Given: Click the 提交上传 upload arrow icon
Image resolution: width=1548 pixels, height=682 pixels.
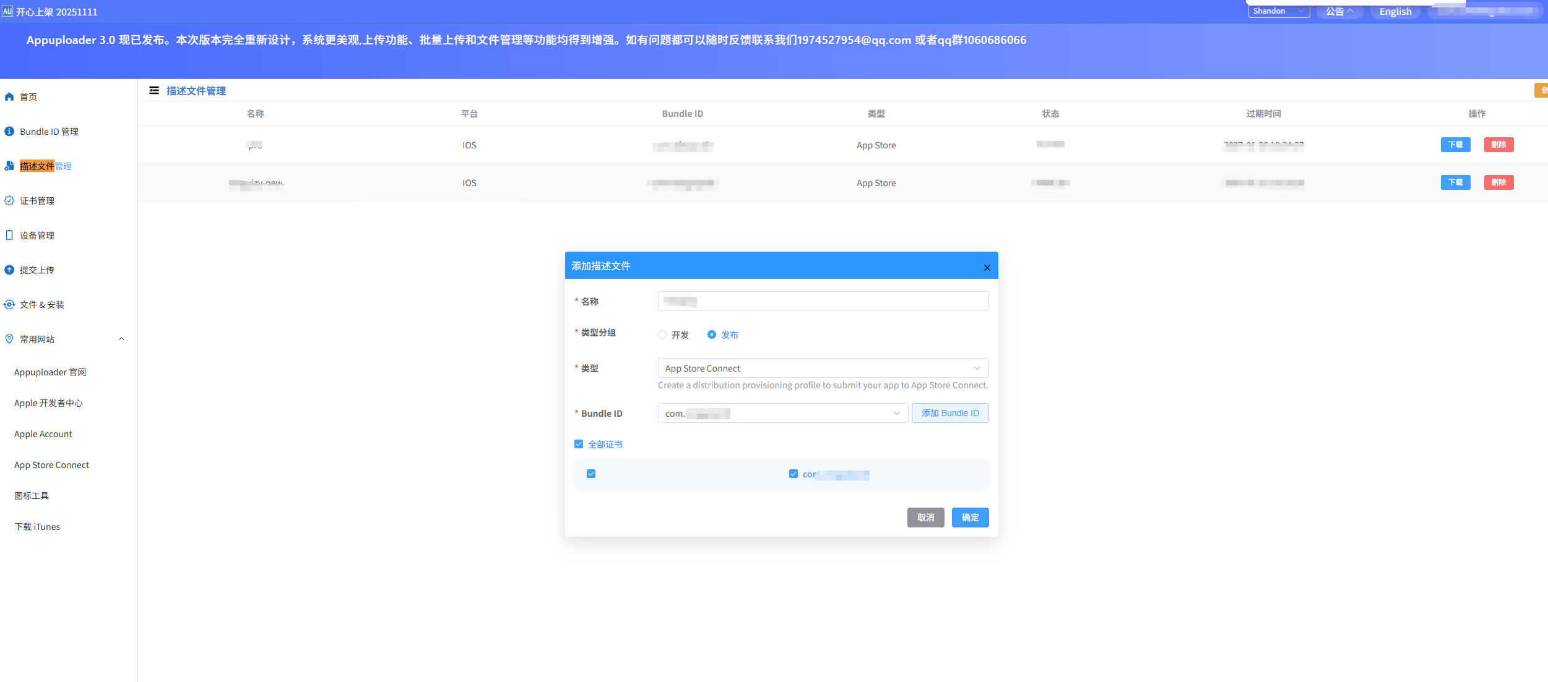Looking at the screenshot, I should pyautogui.click(x=9, y=270).
